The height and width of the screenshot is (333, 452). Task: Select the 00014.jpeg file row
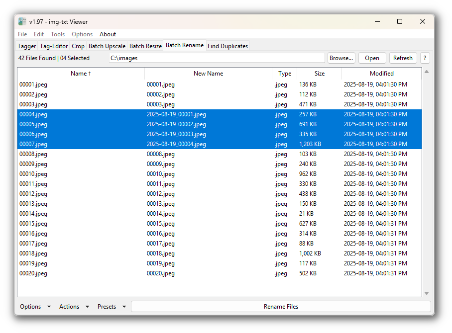[220, 214]
